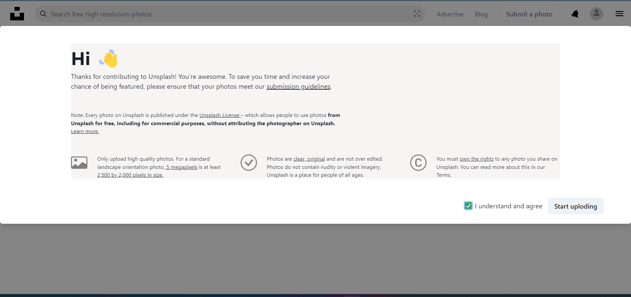Screen dimensions: 631x297
Task: Click the search magnifier icon
Action: [x=43, y=14]
